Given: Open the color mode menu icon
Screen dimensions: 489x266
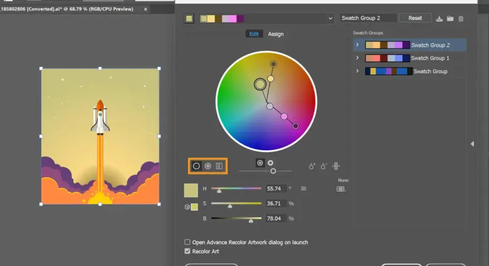Looking at the screenshot, I should [303, 188].
